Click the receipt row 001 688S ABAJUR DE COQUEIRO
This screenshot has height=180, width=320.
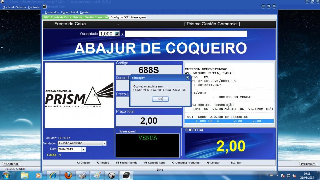218,117
